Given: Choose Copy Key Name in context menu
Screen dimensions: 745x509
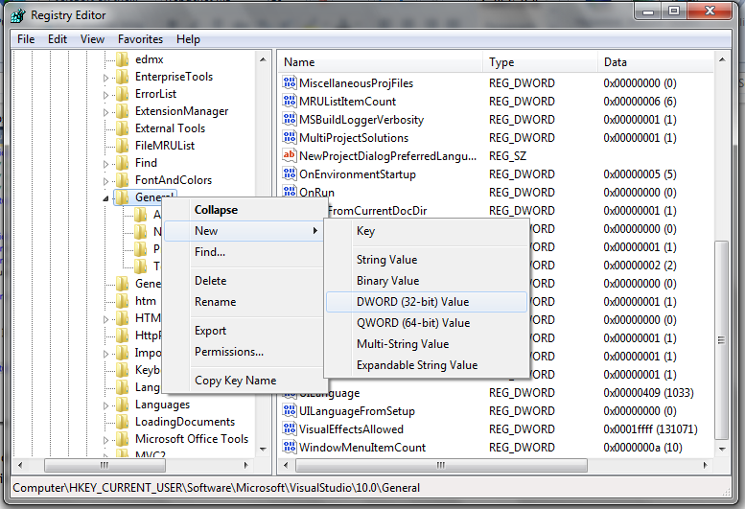Looking at the screenshot, I should point(244,381).
